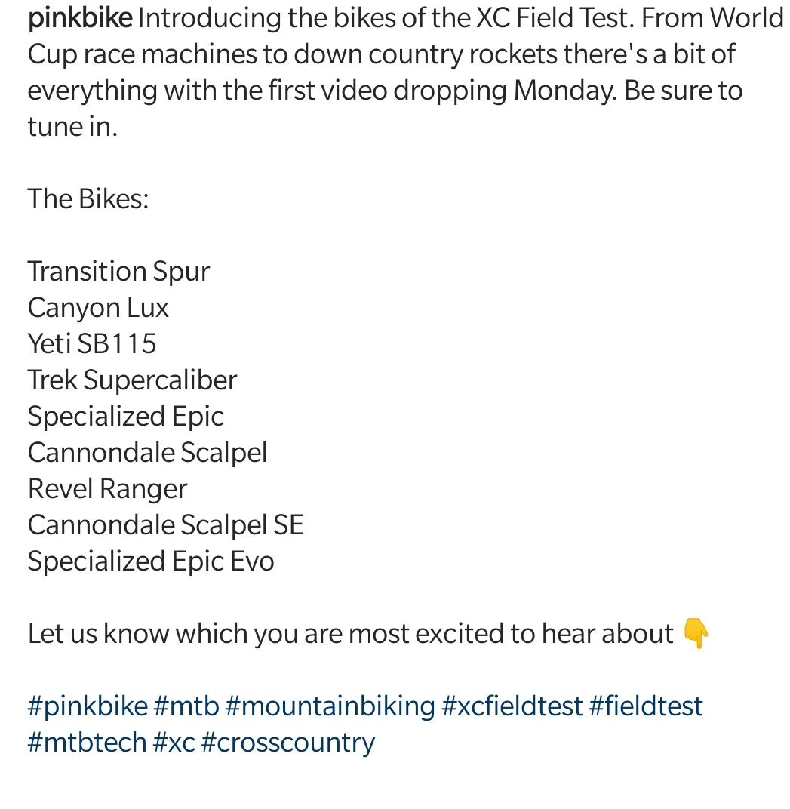790x809 pixels.
Task: Click the Specialized Epic Evo text
Action: (x=151, y=561)
